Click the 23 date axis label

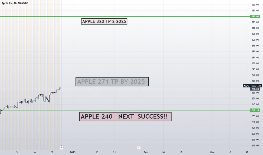coord(52,152)
